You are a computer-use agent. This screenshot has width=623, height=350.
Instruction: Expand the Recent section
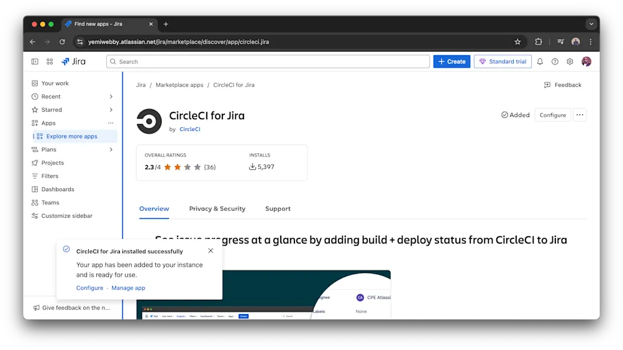111,96
